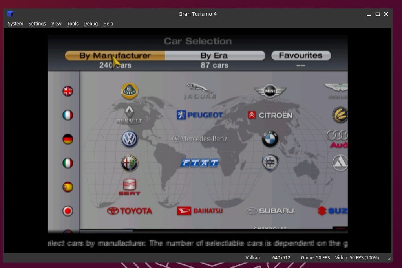Click the BMW roundel logo
Screen dimensions: 402x268
pos(270,139)
